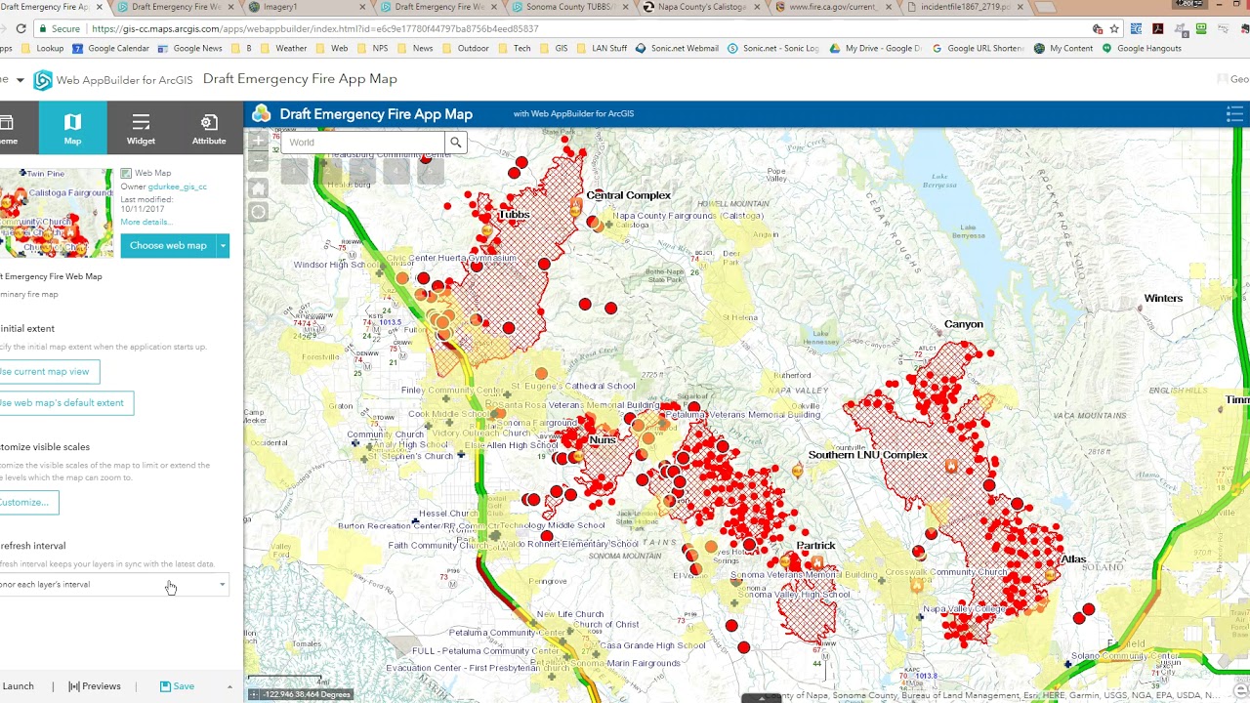Click the My Location map button
1250x703 pixels.
tap(258, 213)
